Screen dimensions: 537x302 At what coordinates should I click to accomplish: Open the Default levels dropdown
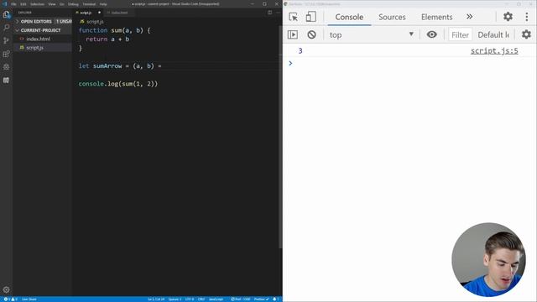tap(493, 34)
